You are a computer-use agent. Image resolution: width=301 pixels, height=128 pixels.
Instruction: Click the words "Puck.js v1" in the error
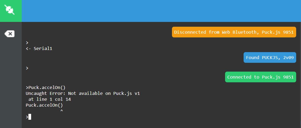coord(127,93)
